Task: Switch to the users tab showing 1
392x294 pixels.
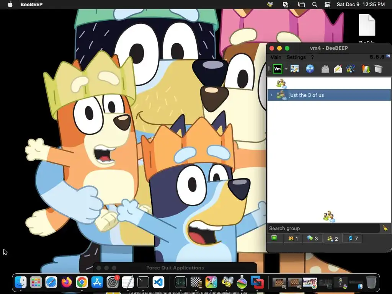Action: 293,238
